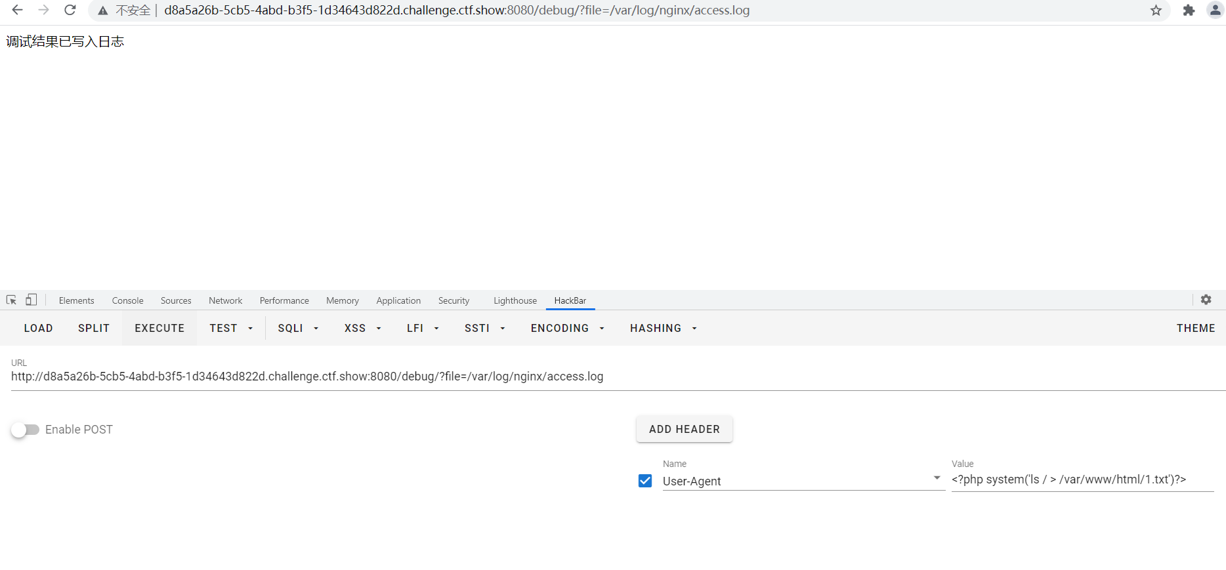Image resolution: width=1226 pixels, height=570 pixels.
Task: Select the HackBar tab
Action: click(570, 300)
